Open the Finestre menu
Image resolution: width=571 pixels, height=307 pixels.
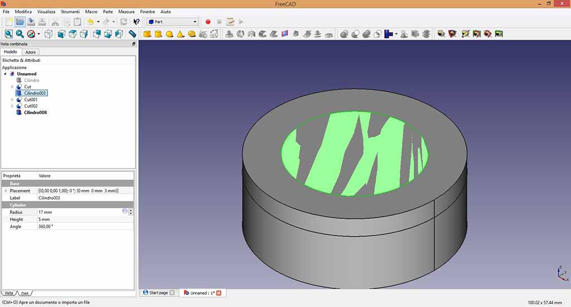point(147,12)
